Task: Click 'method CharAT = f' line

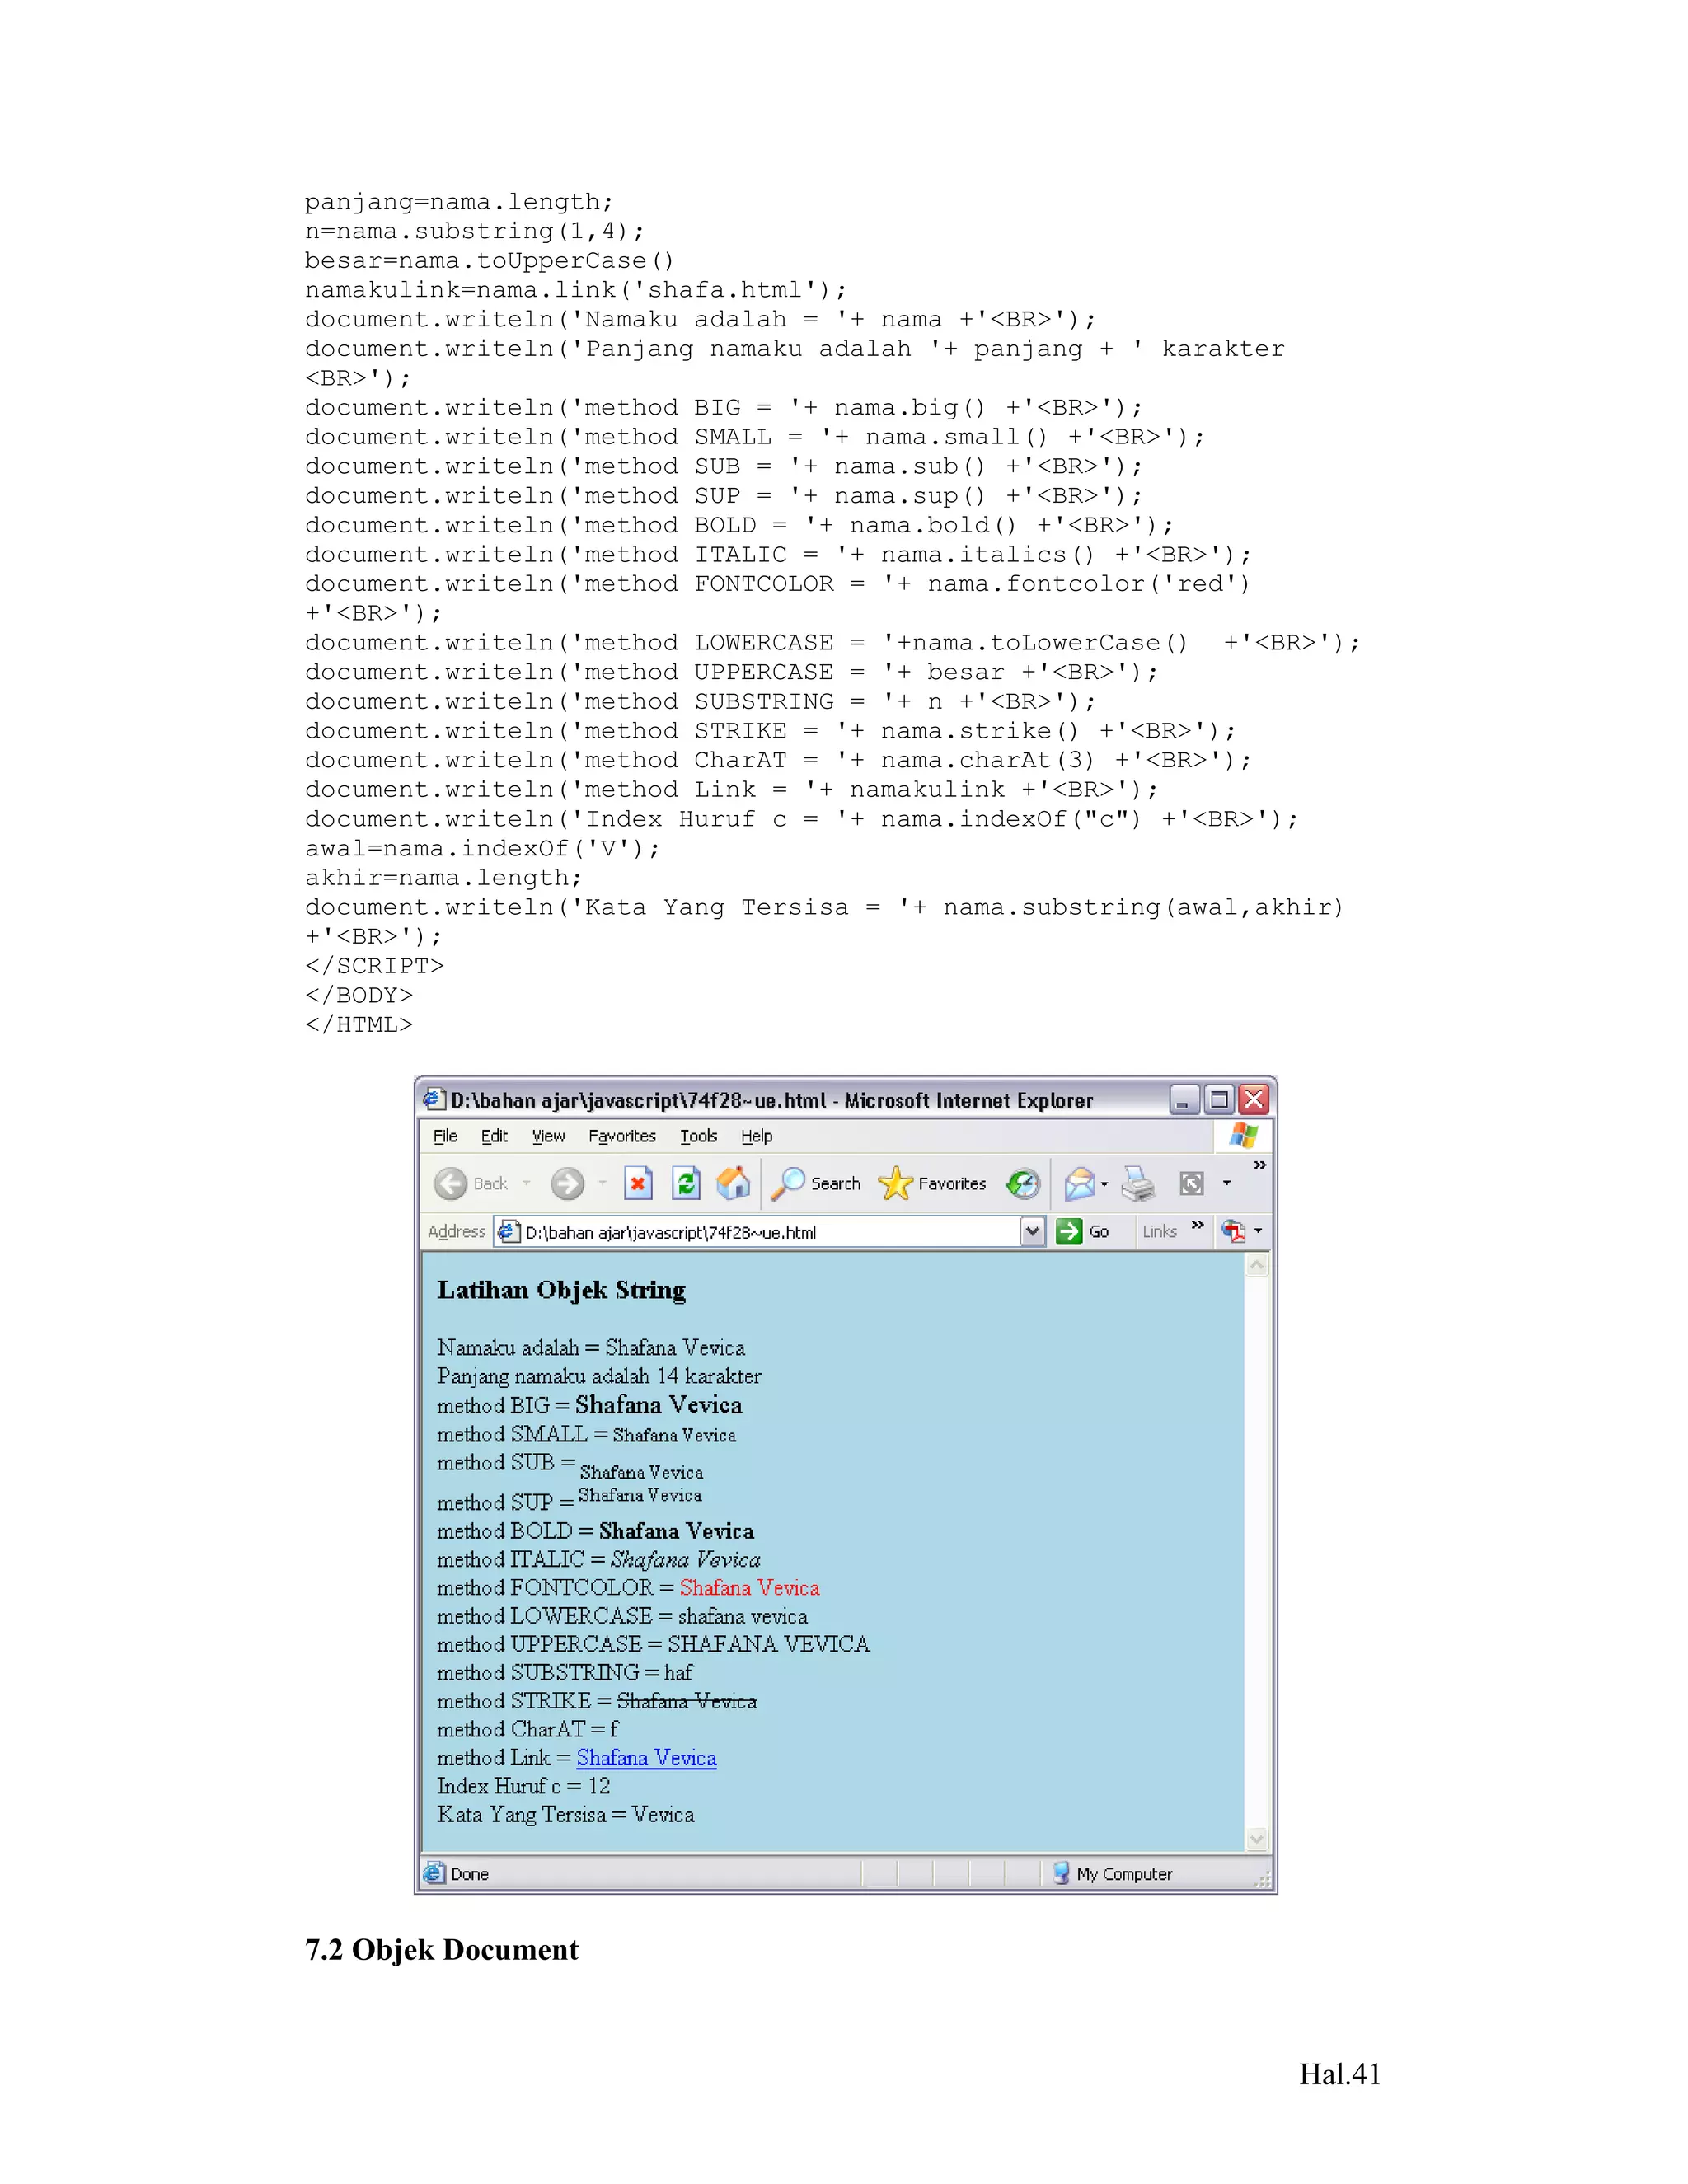Action: 527,1730
